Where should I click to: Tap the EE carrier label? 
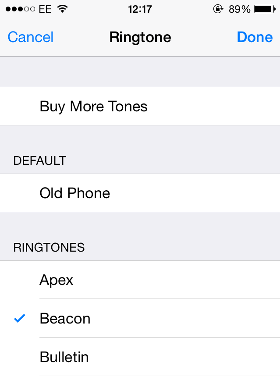[45, 9]
